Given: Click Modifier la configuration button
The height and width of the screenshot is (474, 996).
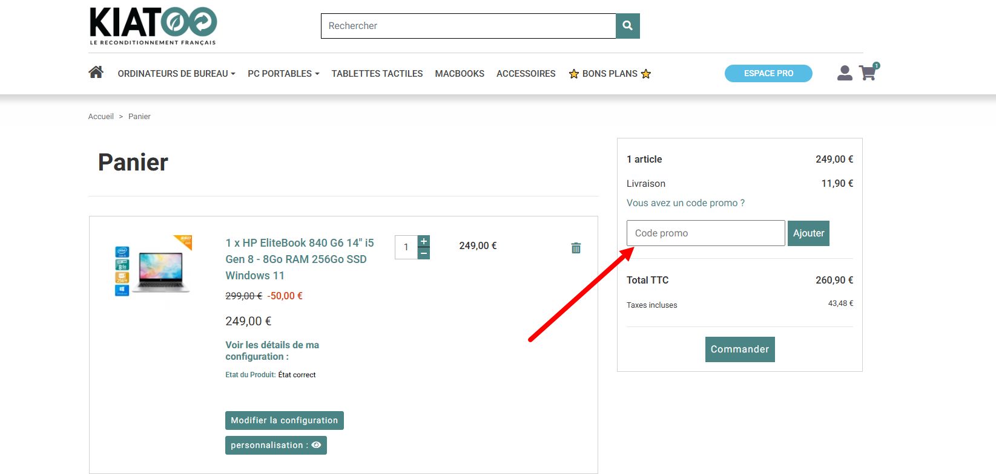Looking at the screenshot, I should coord(285,420).
